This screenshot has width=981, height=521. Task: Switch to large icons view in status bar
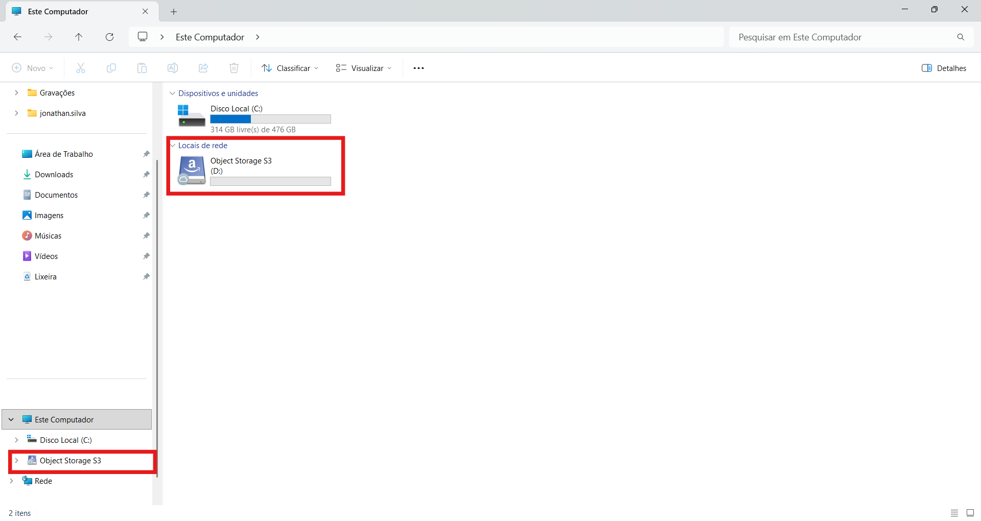[970, 513]
